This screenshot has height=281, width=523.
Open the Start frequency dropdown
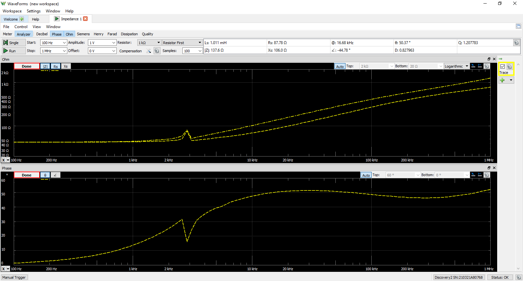click(64, 43)
